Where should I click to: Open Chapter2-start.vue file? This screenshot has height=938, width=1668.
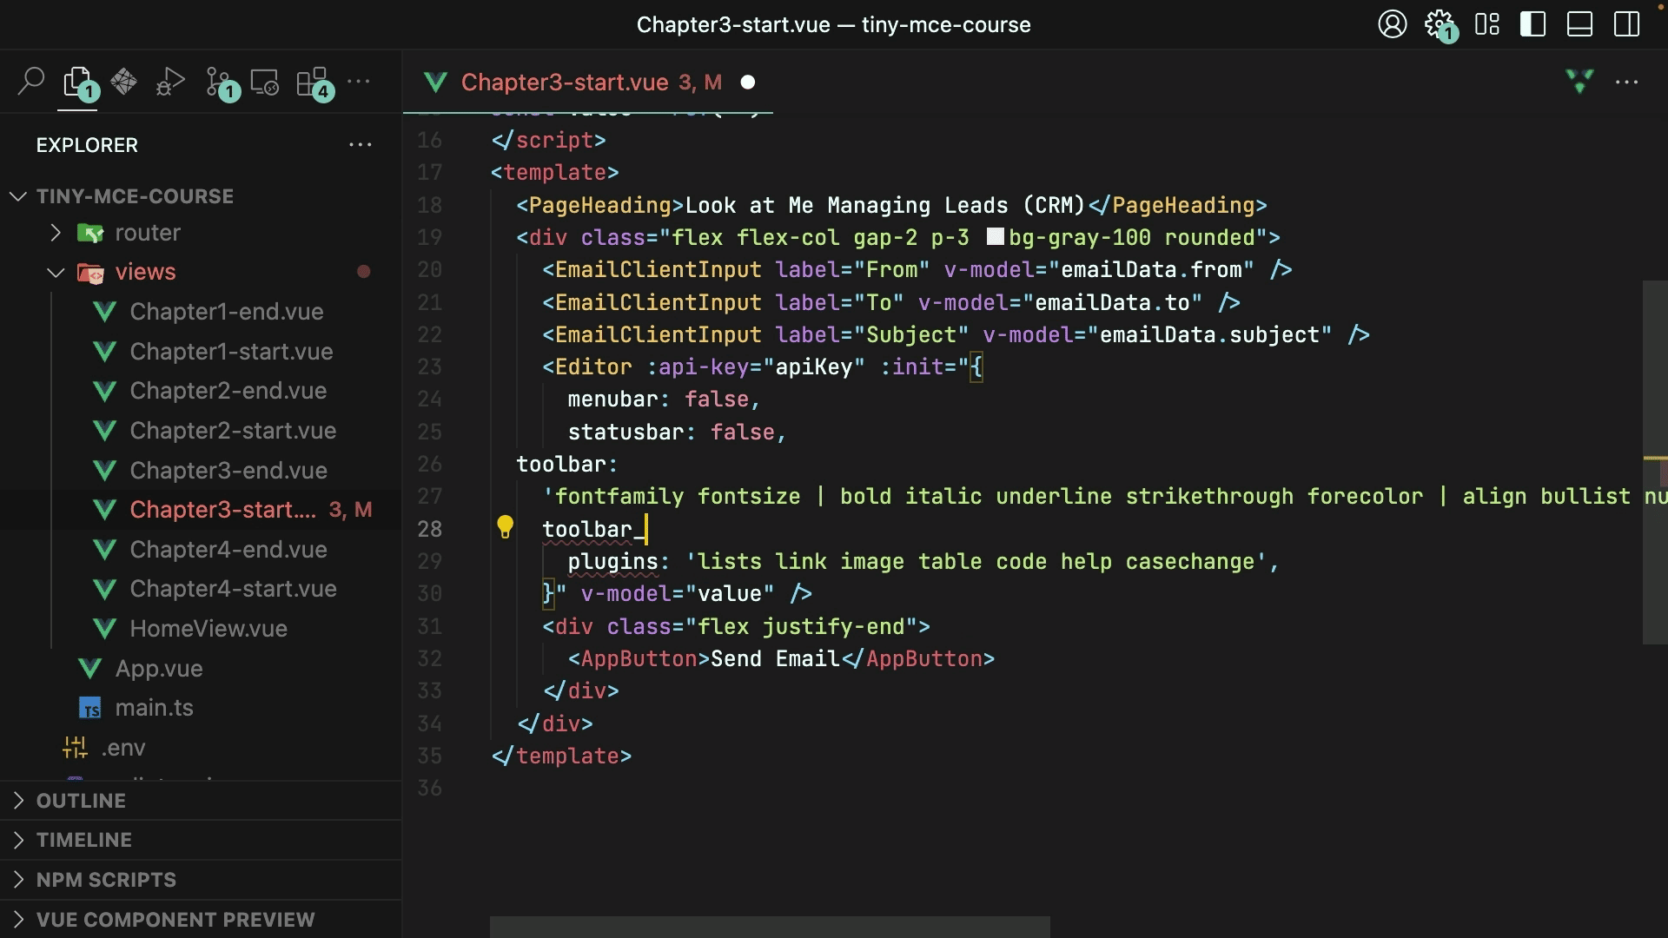tap(233, 431)
